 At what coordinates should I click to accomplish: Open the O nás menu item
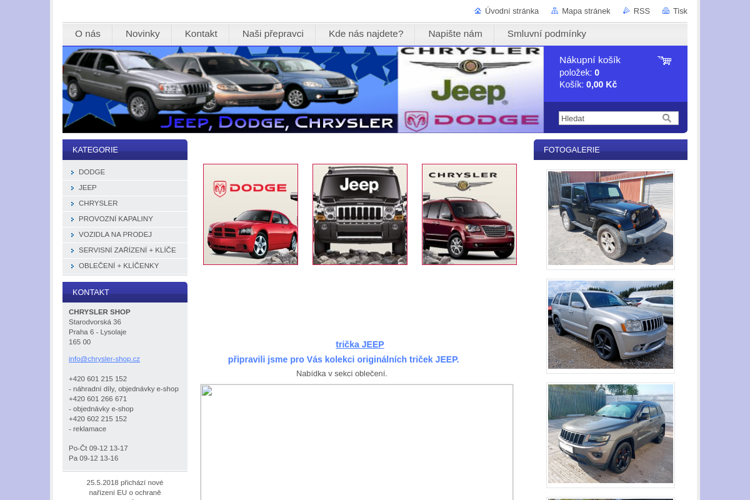pyautogui.click(x=87, y=34)
